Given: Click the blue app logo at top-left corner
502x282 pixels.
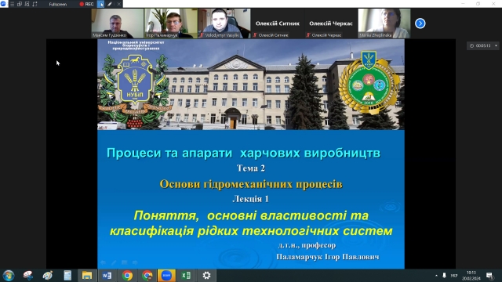Looking at the screenshot, I should (3, 4).
